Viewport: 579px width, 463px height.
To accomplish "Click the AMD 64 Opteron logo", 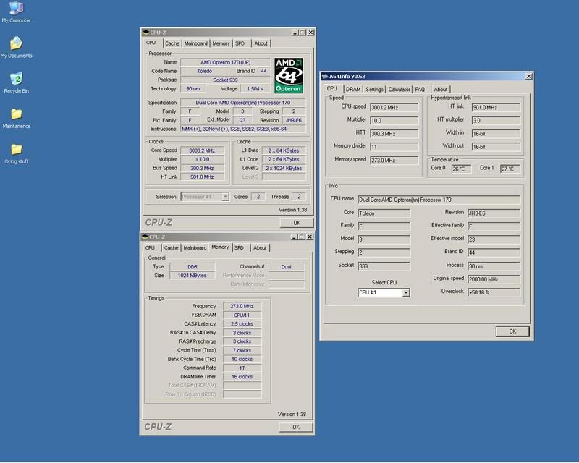I will [x=288, y=75].
